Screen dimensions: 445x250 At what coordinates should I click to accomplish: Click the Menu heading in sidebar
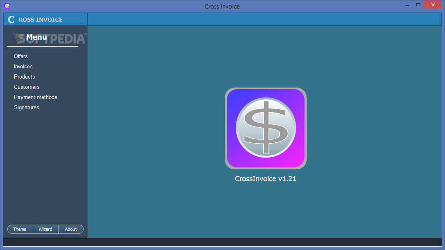tap(36, 37)
